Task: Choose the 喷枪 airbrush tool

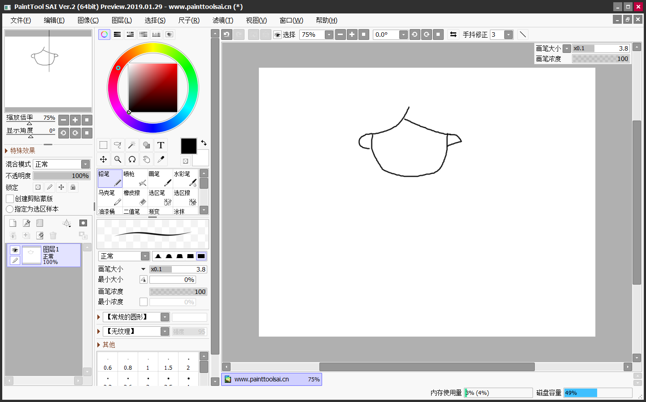Action: click(135, 178)
